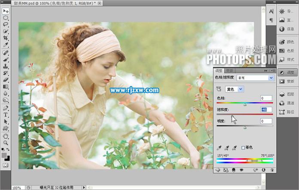The height and width of the screenshot is (190, 299).
Task: Click the 色相 hue slider handle
Action: 245,104
